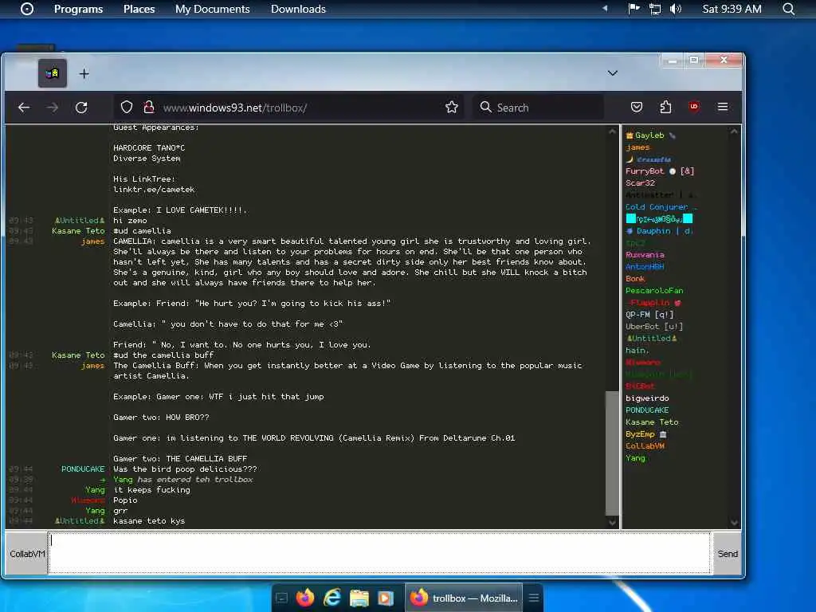Open a new tab with the plus button
Viewport: 816px width, 612px height.
point(84,74)
